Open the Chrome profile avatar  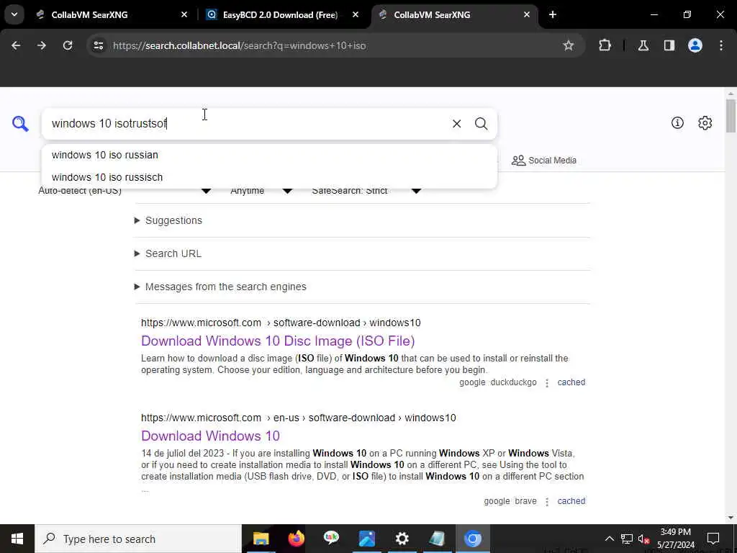coord(695,45)
